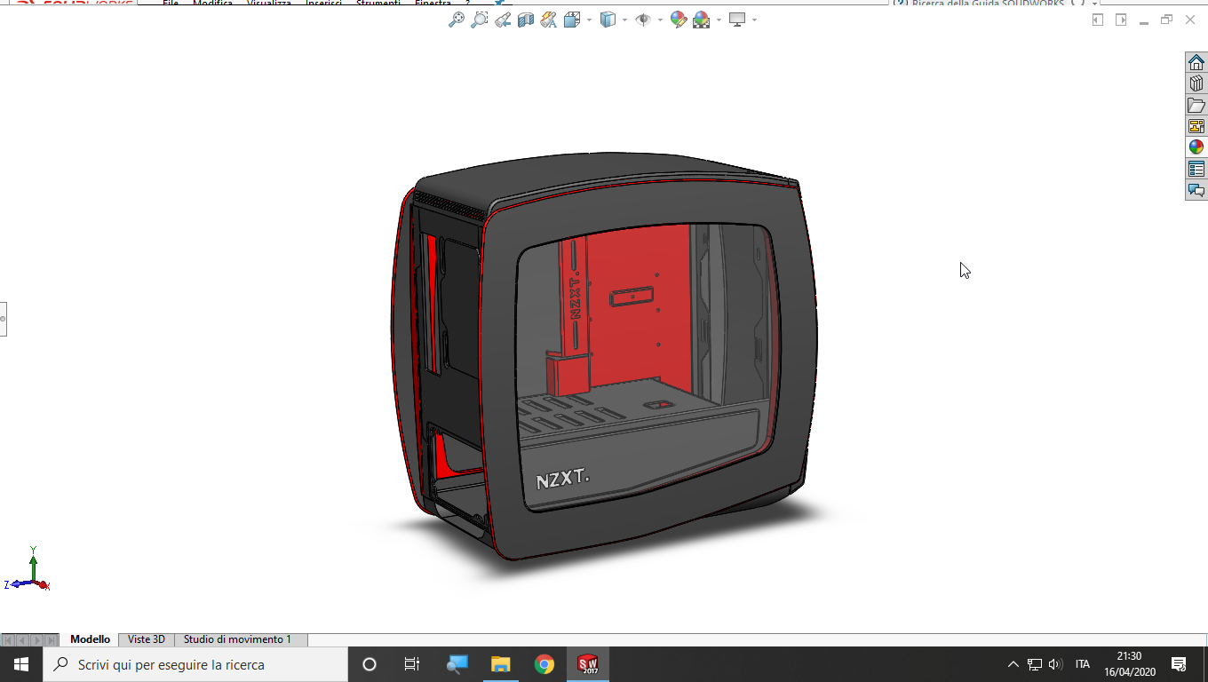Open the Windows notification center

point(1180,664)
